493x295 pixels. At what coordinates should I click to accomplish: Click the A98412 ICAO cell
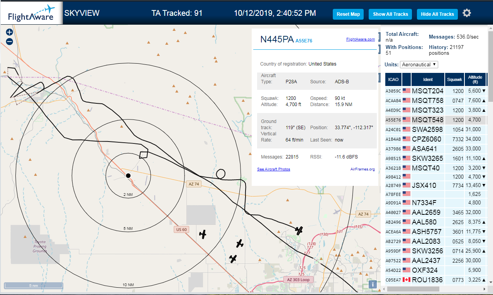(x=393, y=177)
